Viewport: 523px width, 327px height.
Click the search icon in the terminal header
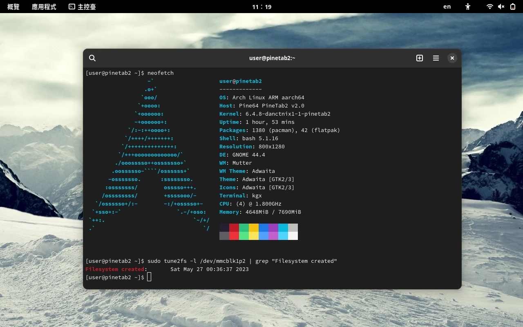pos(92,58)
